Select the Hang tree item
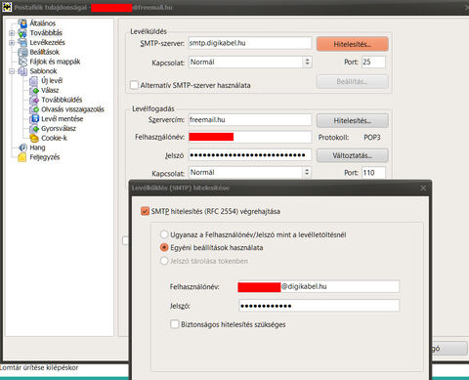469x380 pixels. click(37, 148)
